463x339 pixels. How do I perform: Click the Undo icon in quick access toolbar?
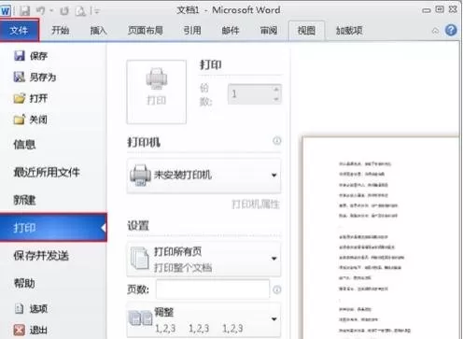pos(40,11)
